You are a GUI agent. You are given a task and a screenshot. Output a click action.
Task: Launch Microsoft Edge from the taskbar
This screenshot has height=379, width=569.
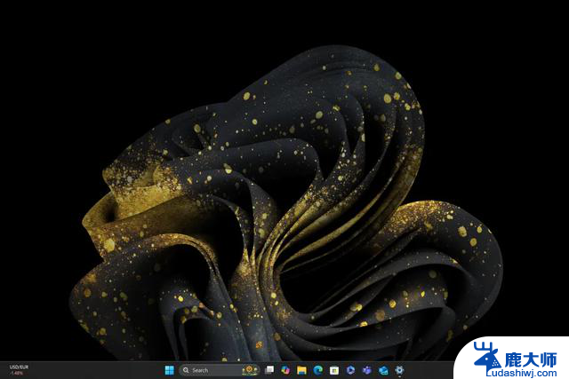point(318,370)
